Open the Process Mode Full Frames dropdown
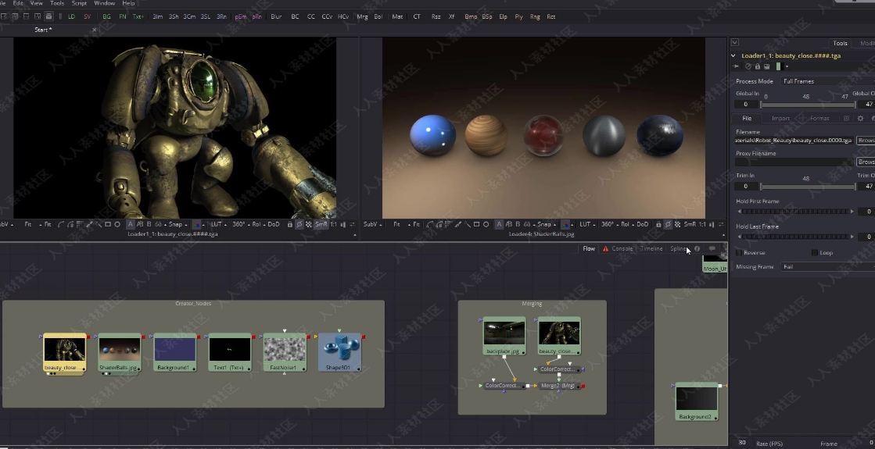The width and height of the screenshot is (875, 449). 827,81
